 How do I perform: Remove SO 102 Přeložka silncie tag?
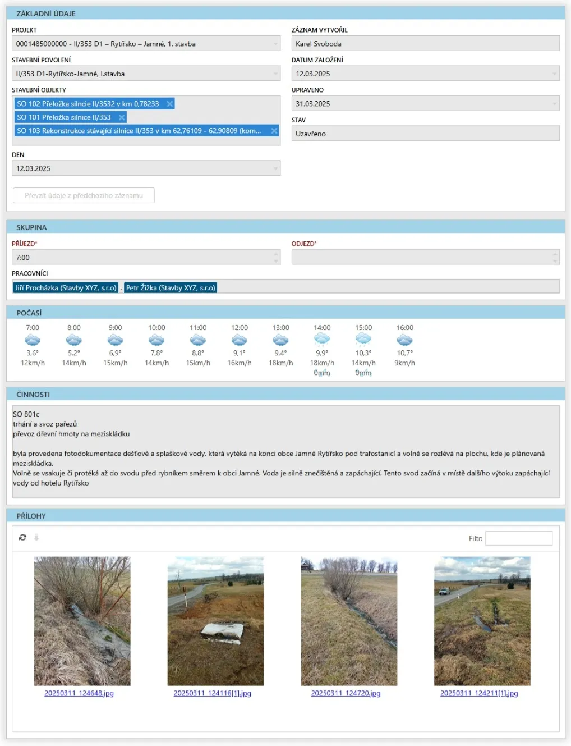point(169,104)
